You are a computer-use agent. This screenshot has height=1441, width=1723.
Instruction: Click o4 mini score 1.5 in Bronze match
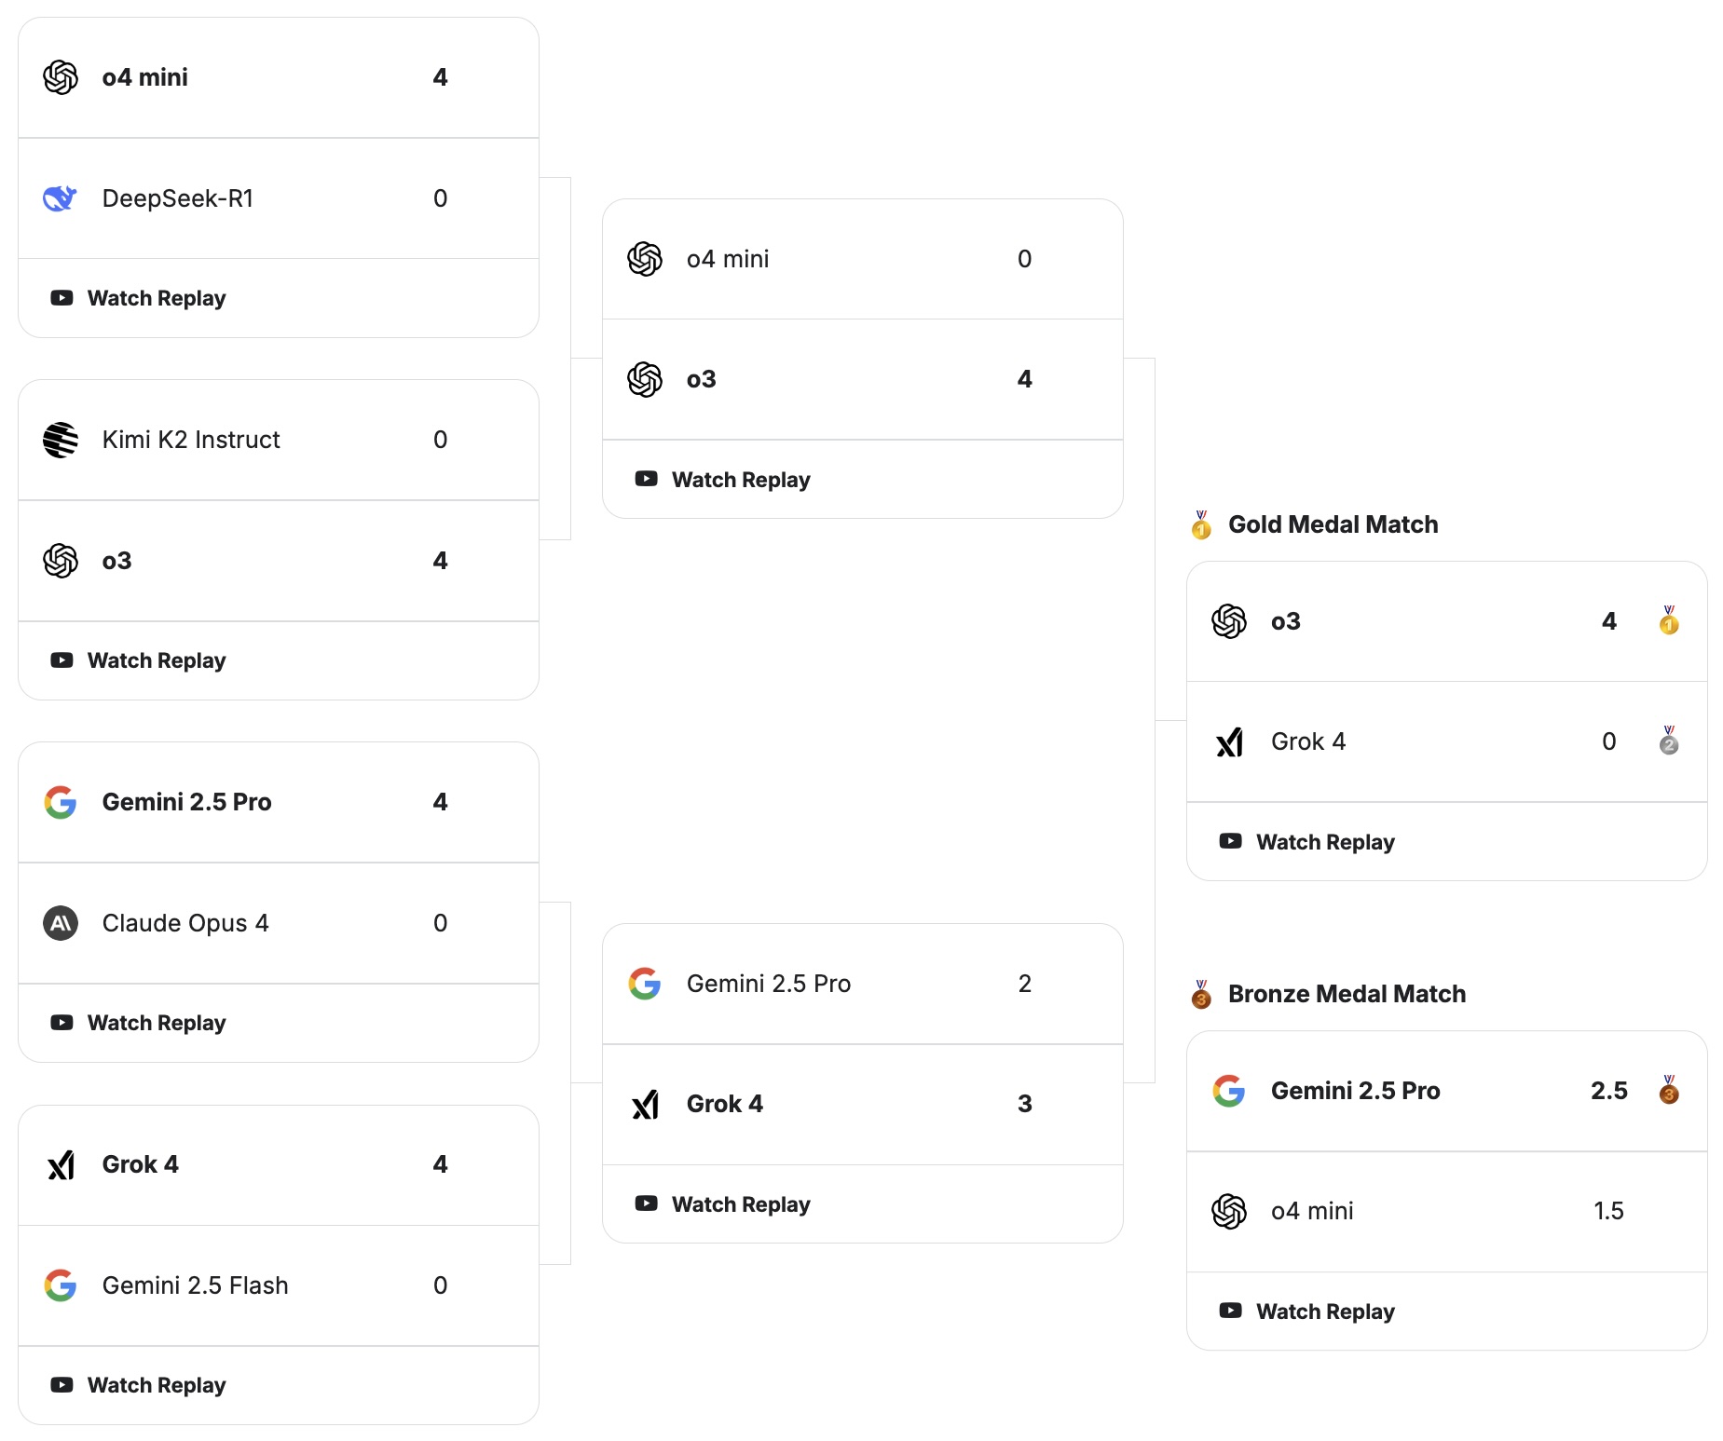pyautogui.click(x=1609, y=1211)
